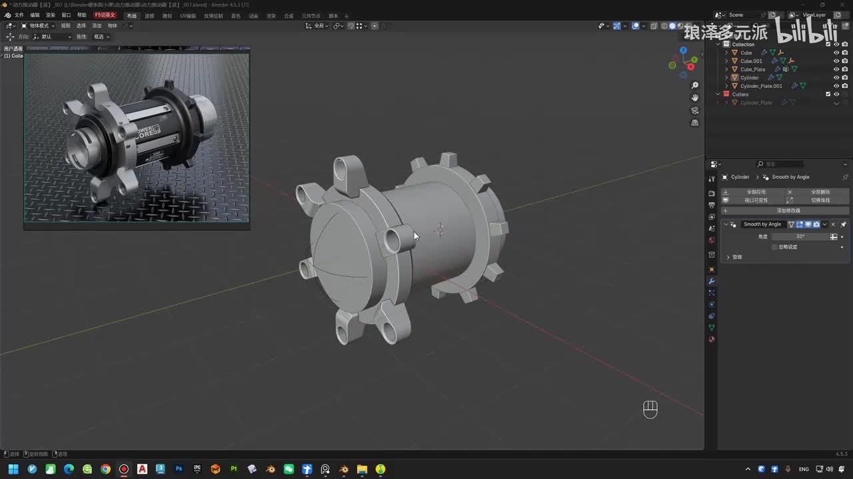Click the 添加修改器 button

click(788, 210)
